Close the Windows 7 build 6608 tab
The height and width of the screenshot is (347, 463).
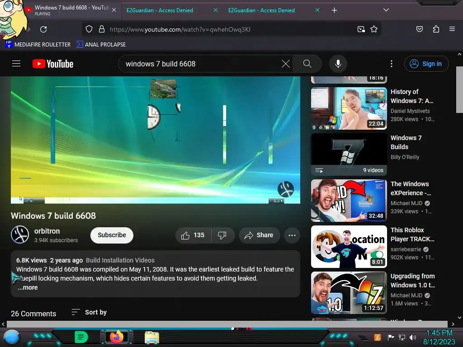[114, 10]
